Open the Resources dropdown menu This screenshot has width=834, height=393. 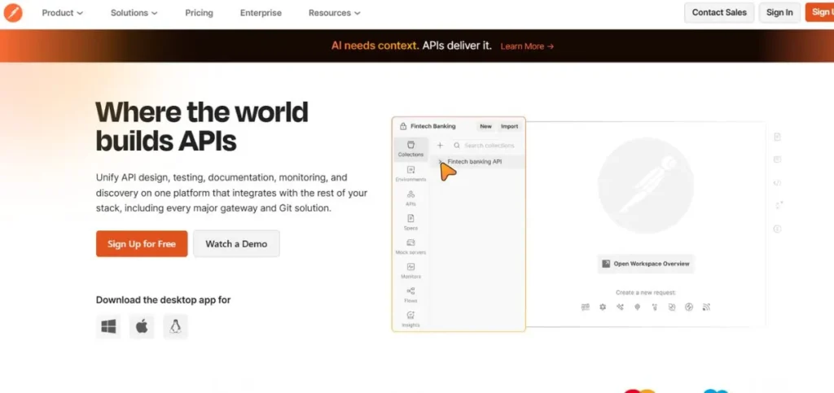pos(335,13)
